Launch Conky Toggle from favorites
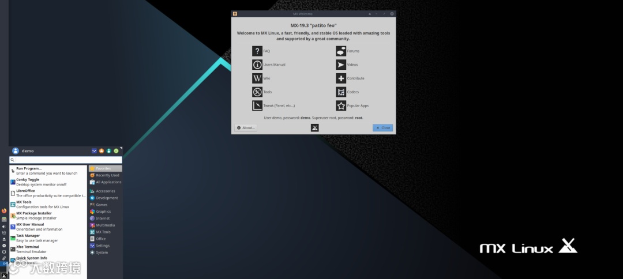This screenshot has width=623, height=279. point(48,182)
